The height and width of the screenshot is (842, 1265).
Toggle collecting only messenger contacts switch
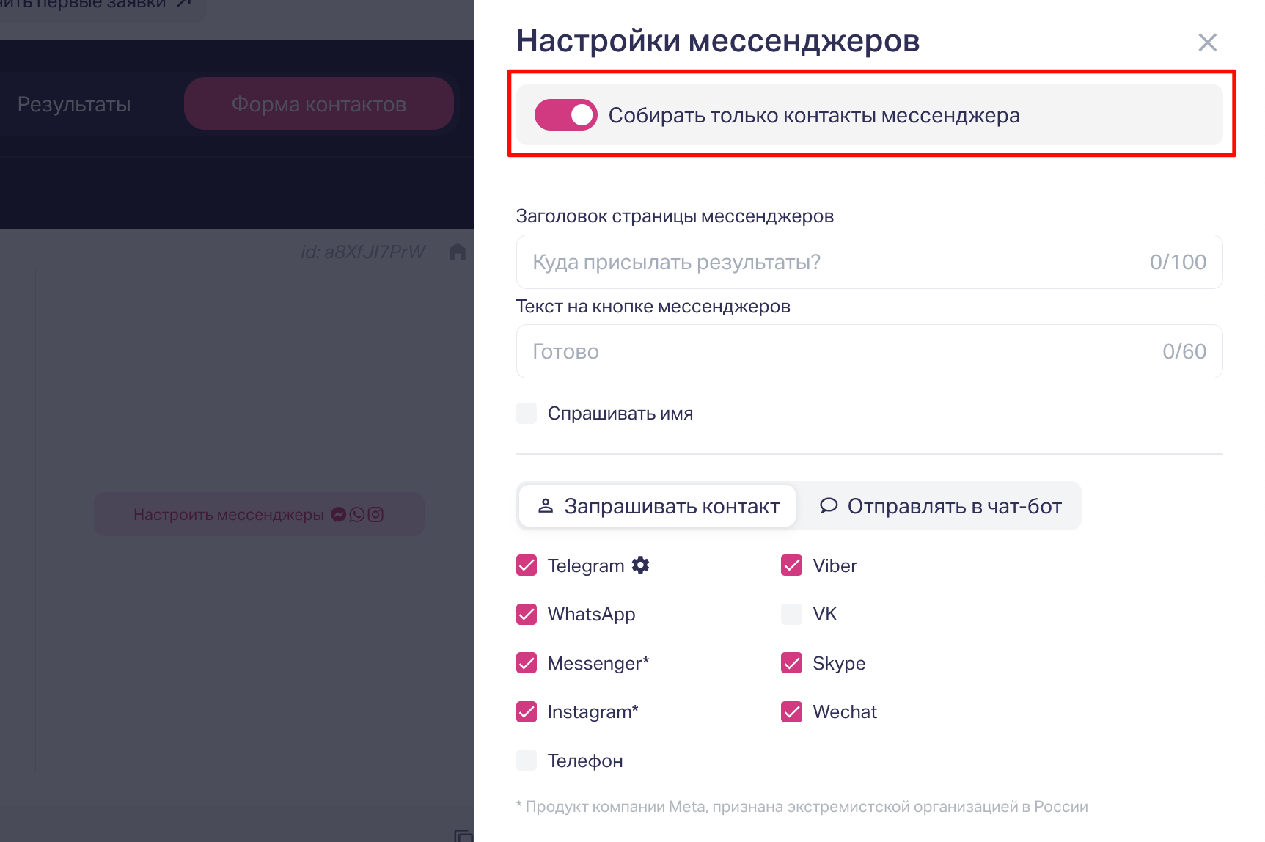[x=565, y=115]
